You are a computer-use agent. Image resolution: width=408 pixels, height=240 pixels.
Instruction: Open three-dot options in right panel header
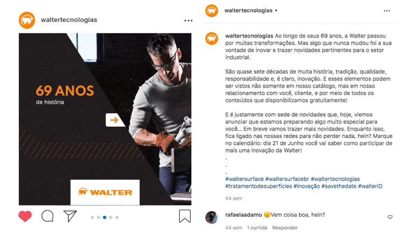387,11
